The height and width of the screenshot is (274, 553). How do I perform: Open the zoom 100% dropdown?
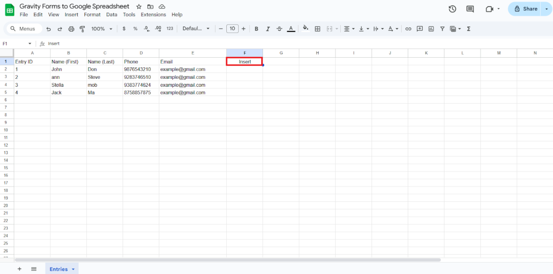(102, 29)
